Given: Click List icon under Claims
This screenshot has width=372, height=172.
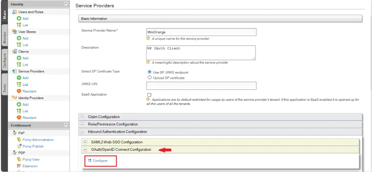Looking at the screenshot, I should (x=19, y=65).
